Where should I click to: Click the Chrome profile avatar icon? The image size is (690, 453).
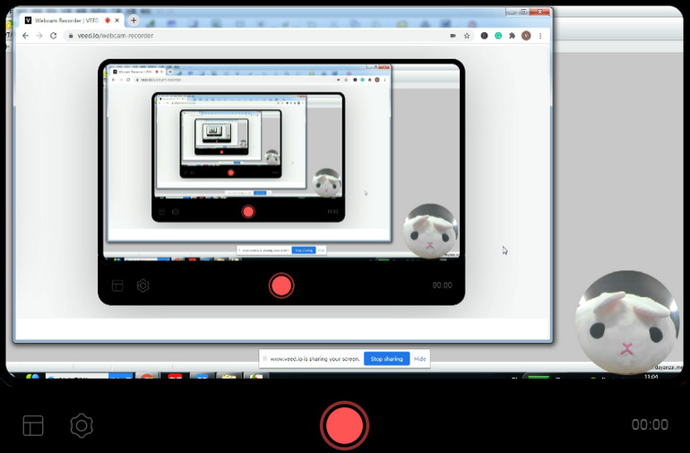[526, 36]
